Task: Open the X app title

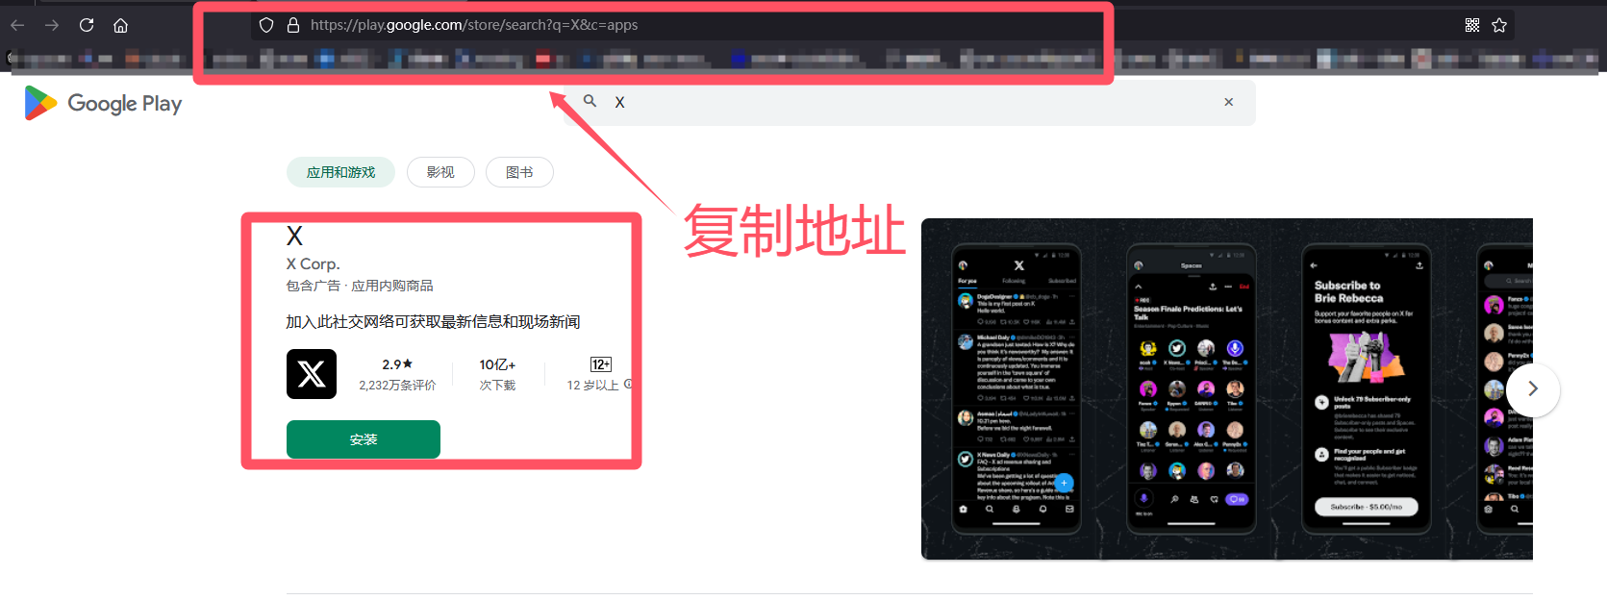Action: tap(294, 236)
